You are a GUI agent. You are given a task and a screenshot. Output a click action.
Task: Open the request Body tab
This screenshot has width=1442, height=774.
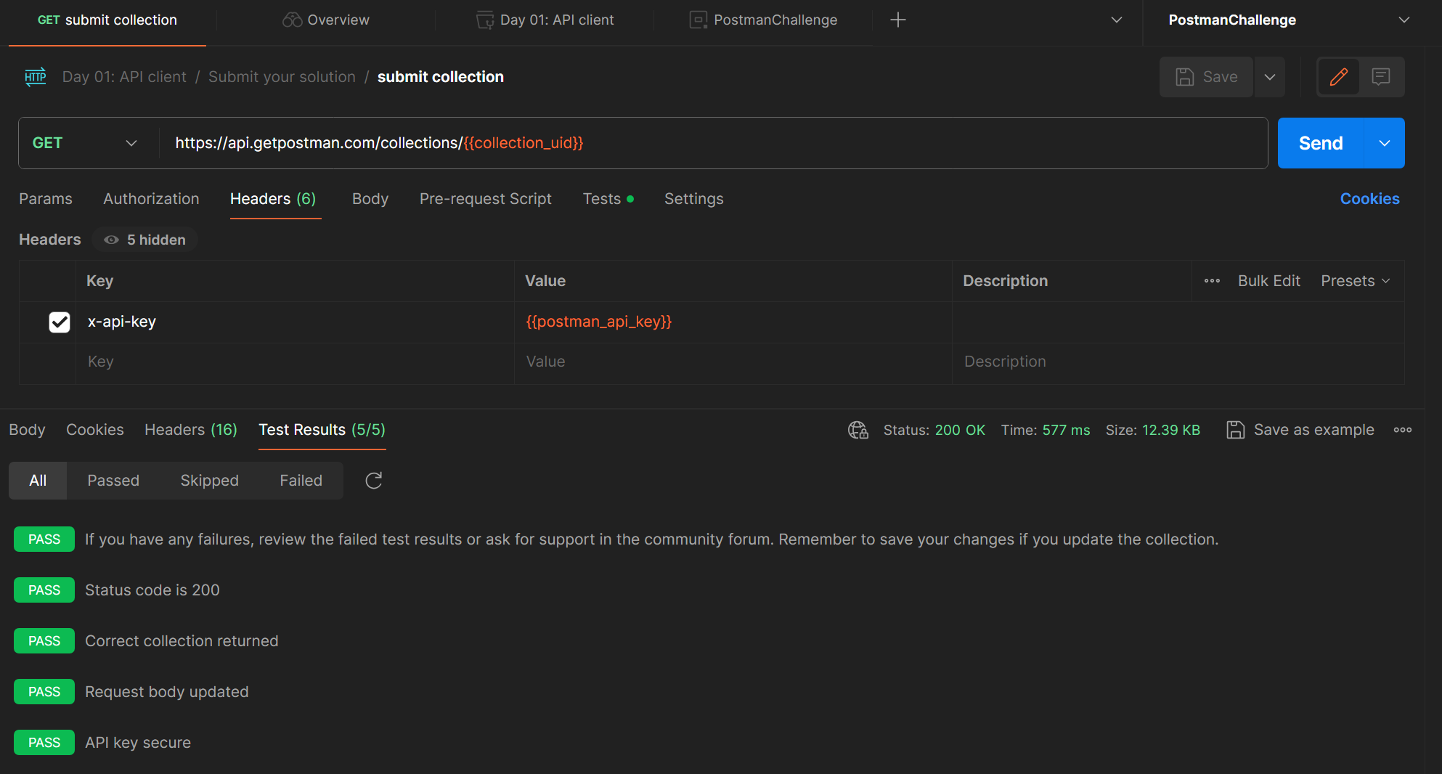tap(370, 199)
